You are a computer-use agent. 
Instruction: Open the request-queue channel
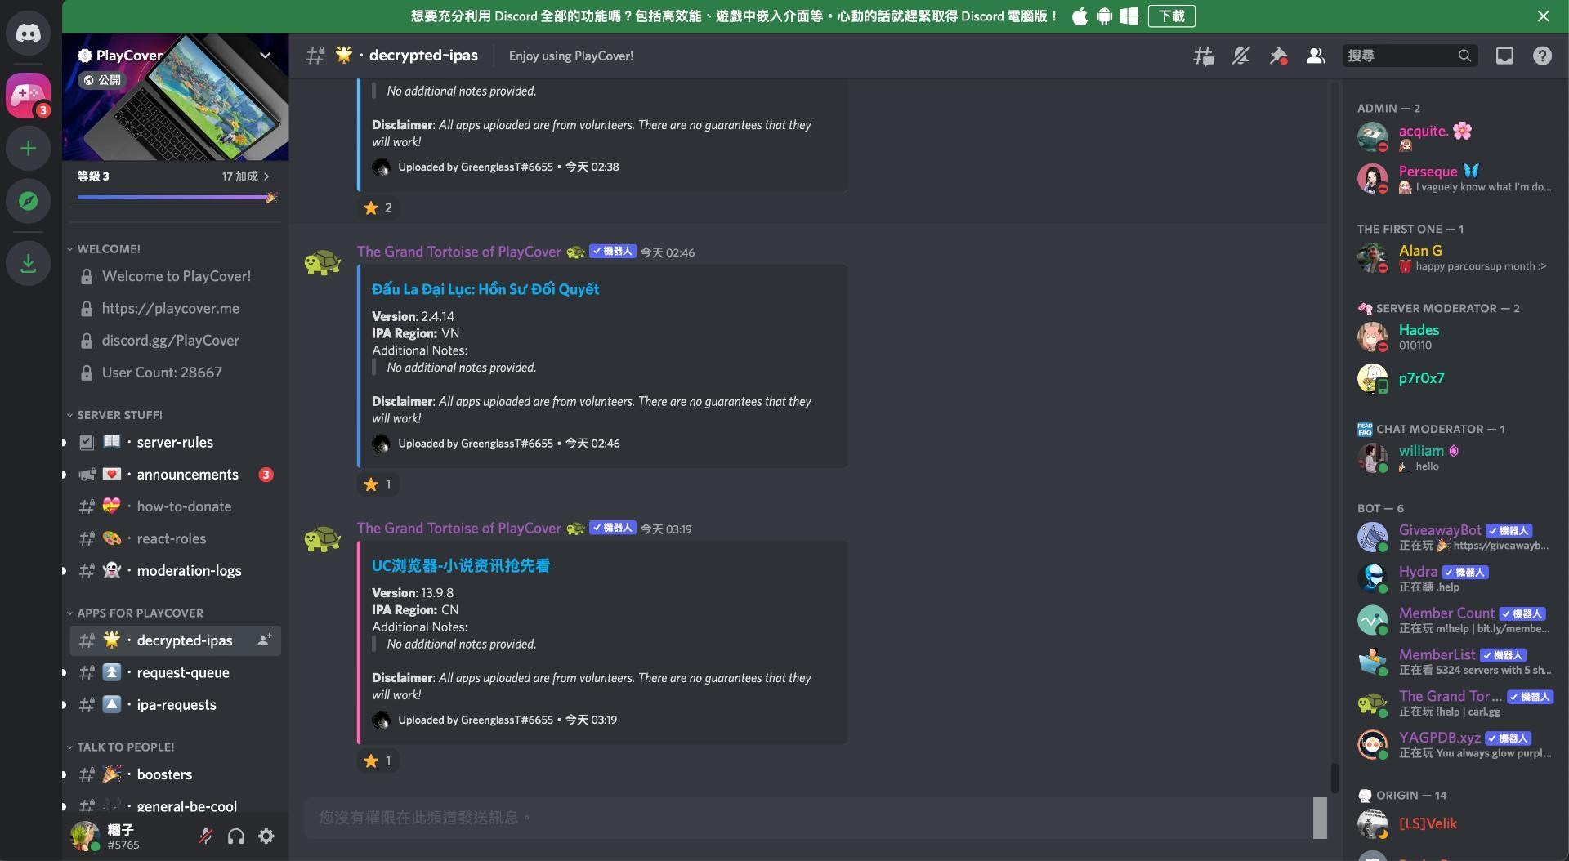coord(175,672)
